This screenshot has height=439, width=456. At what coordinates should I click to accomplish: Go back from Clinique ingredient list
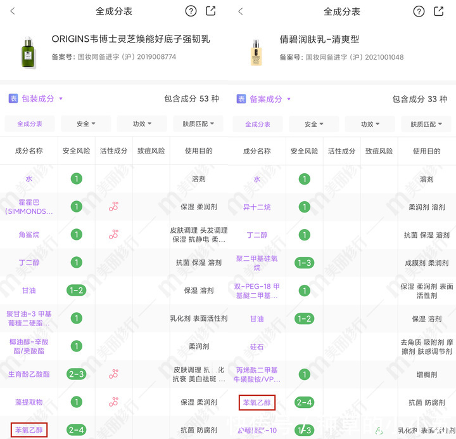[240, 11]
